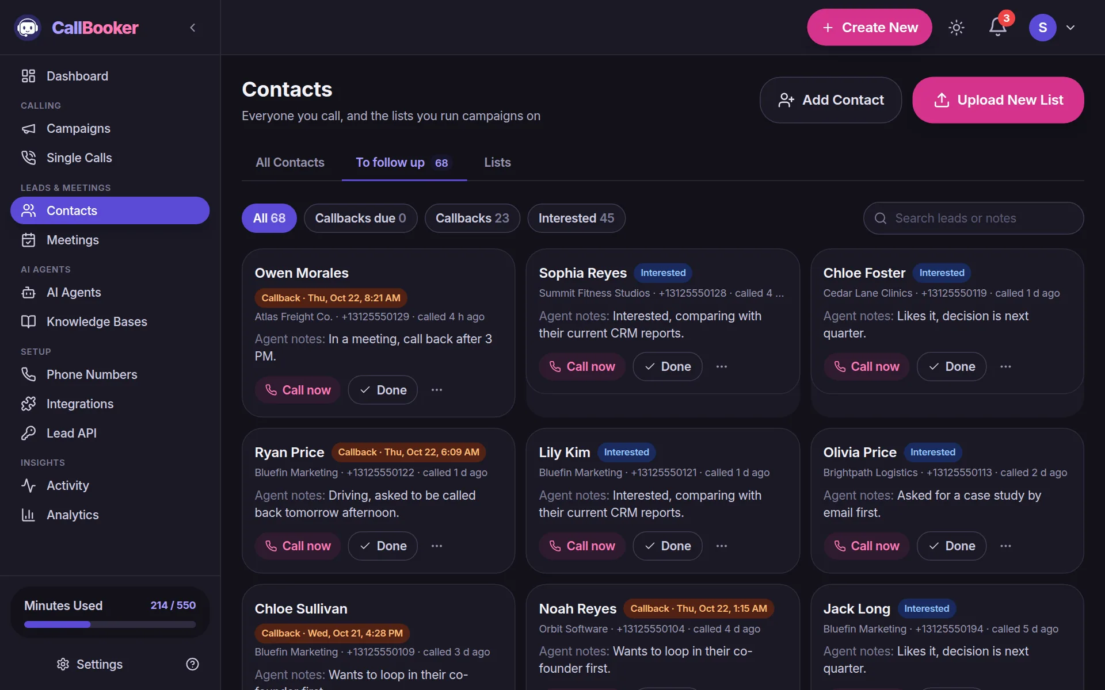Open Integrations page
The height and width of the screenshot is (690, 1105).
(x=110, y=404)
